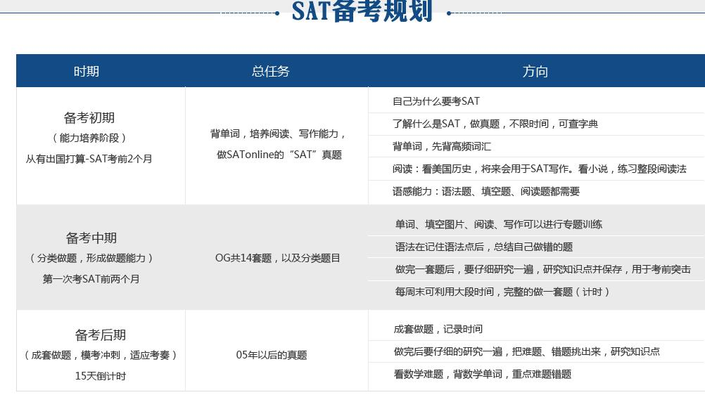Click the 每周末可利用大段时间 row

(x=502, y=292)
